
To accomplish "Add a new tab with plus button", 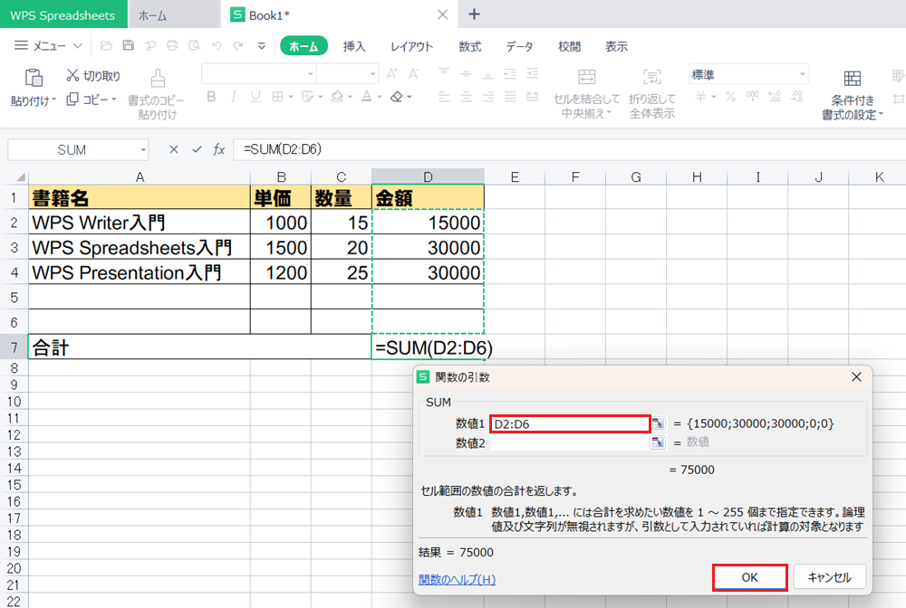I will pos(474,14).
